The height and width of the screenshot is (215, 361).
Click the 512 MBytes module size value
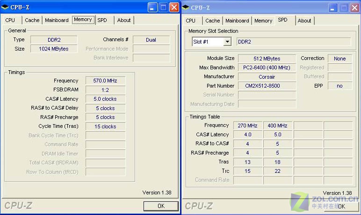pos(267,59)
